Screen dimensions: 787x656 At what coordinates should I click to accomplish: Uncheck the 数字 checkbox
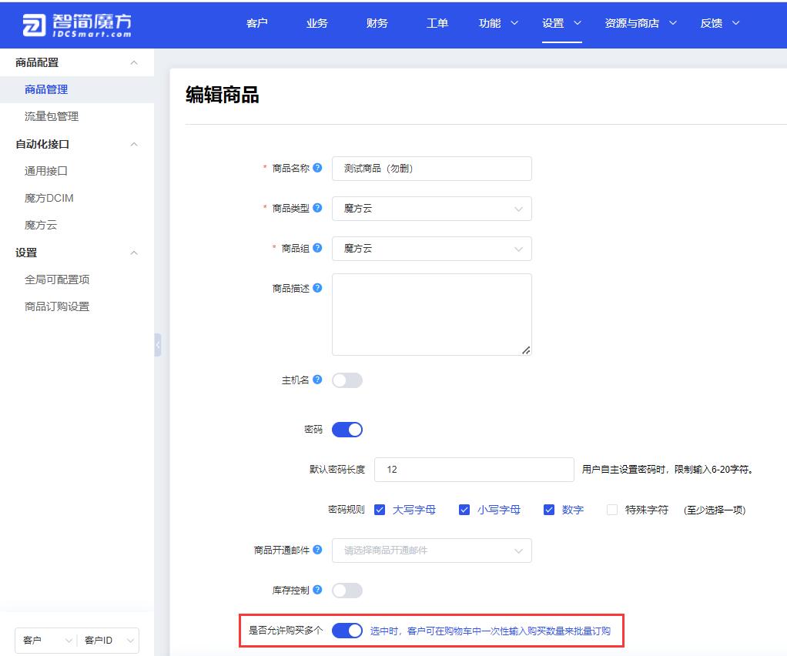(x=549, y=510)
